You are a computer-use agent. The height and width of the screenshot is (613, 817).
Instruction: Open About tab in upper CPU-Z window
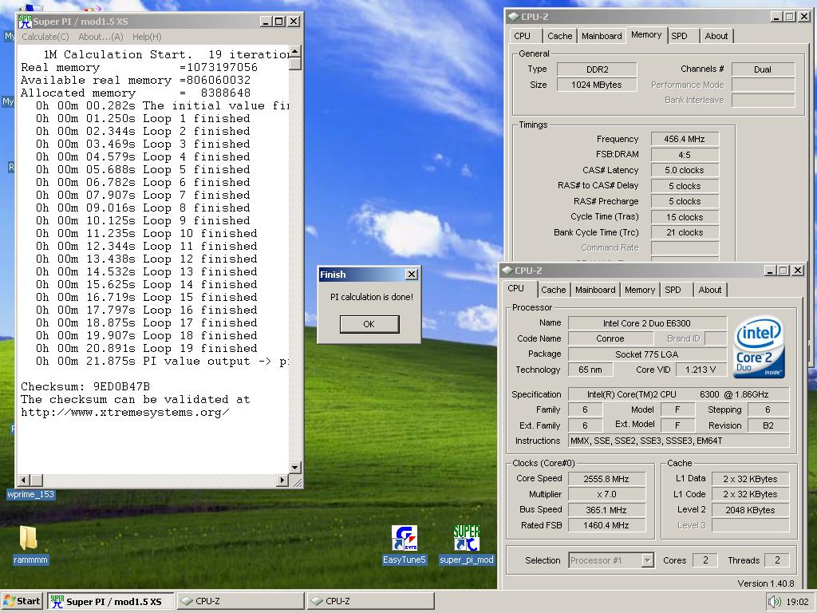tap(716, 36)
